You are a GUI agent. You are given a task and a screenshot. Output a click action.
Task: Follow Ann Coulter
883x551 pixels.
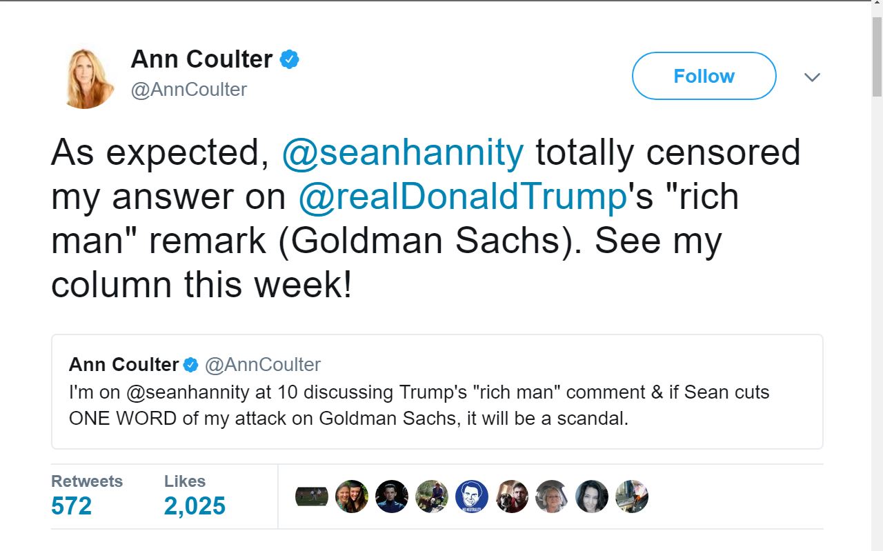(x=704, y=76)
